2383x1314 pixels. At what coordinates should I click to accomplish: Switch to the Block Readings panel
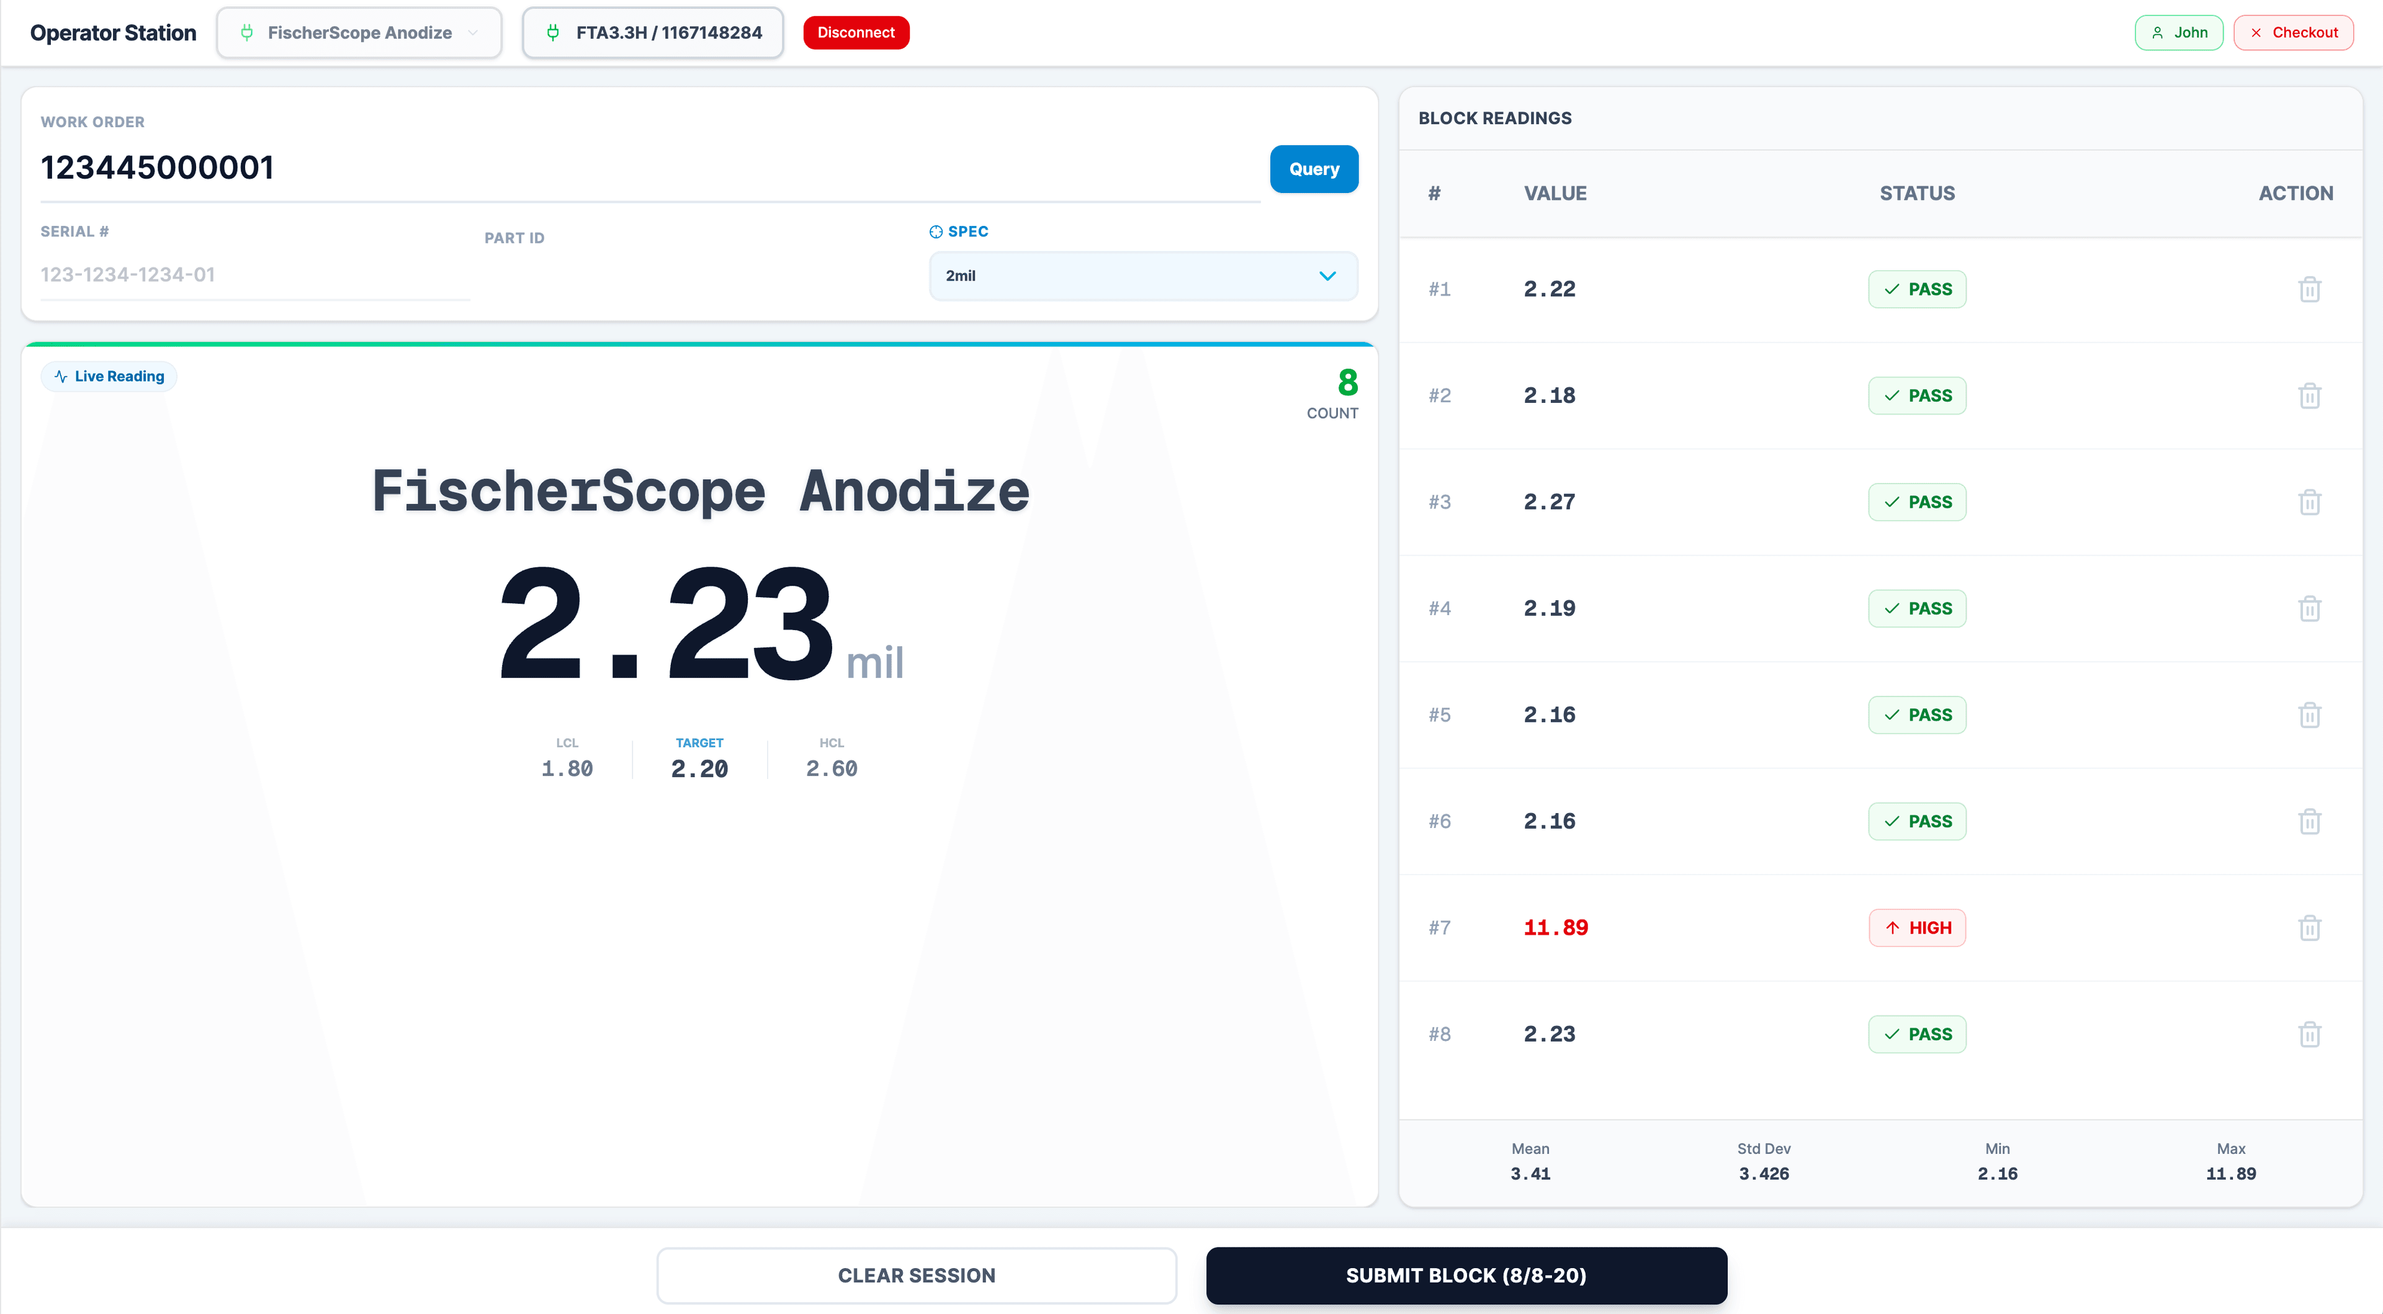[x=1495, y=119]
